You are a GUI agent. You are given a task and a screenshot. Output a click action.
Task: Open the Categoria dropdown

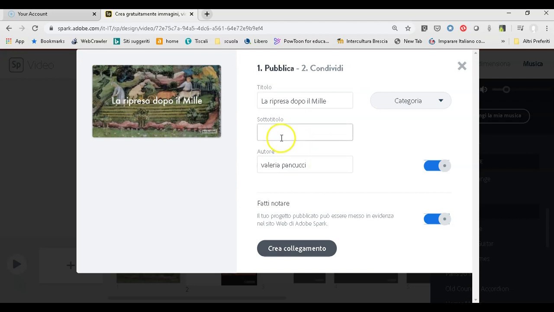410,101
